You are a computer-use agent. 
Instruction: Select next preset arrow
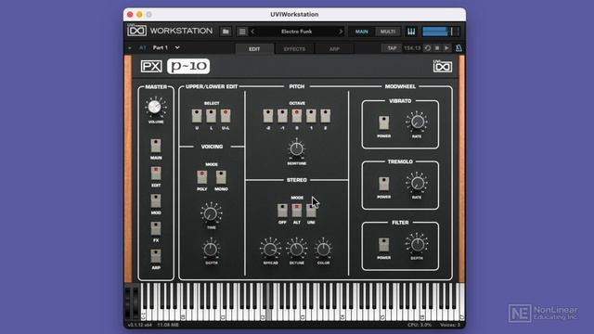[x=341, y=32]
